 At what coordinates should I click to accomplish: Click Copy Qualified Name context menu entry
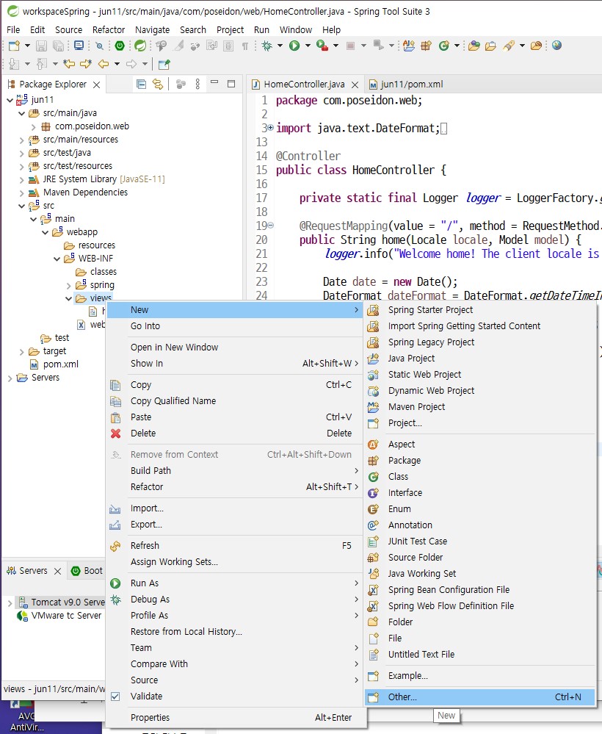[x=235, y=400]
